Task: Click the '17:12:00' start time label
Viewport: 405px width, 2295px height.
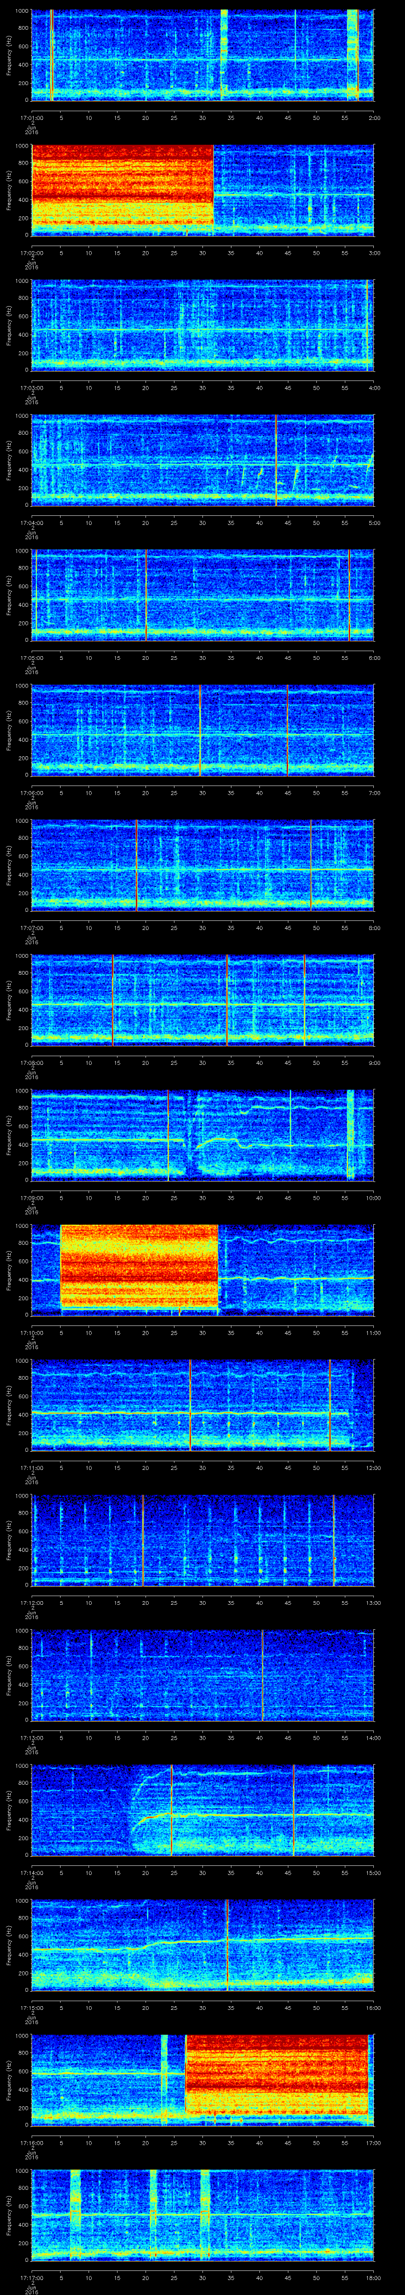Action: [31, 1603]
